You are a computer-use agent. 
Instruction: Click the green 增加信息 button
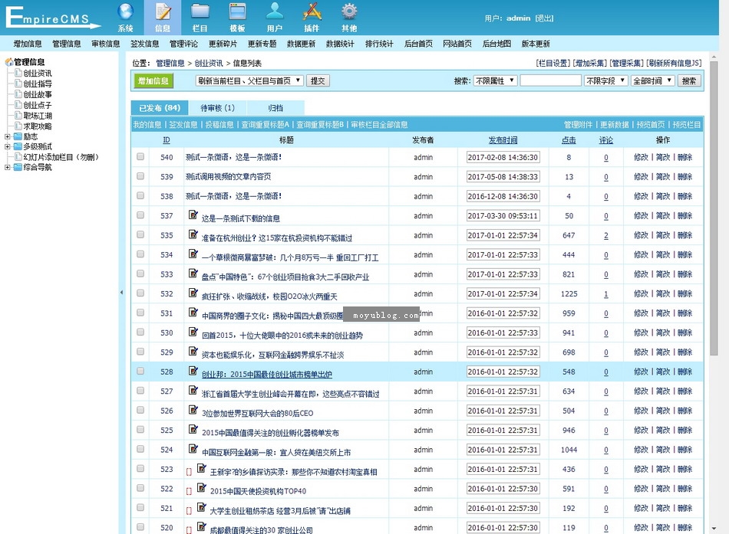pyautogui.click(x=153, y=80)
